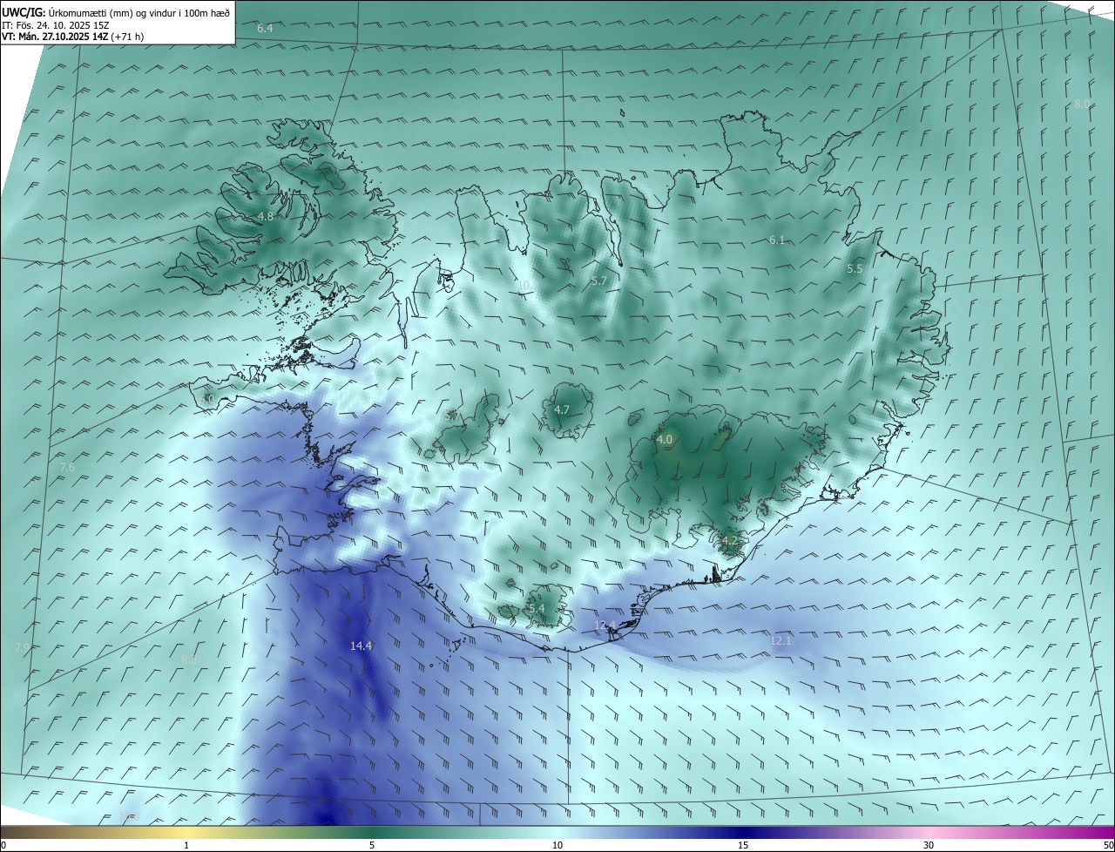Click the 5.5 value label
The image size is (1115, 852).
[x=855, y=269]
